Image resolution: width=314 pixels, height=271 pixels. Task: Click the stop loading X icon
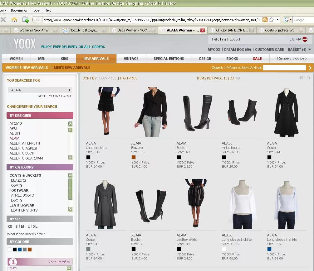click(3, 20)
